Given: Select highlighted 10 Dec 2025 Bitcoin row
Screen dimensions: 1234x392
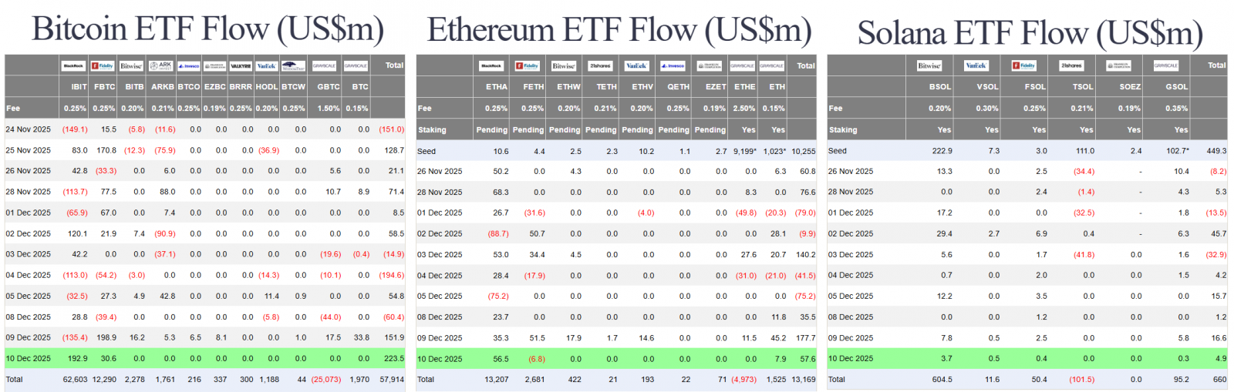Looking at the screenshot, I should click(x=204, y=358).
